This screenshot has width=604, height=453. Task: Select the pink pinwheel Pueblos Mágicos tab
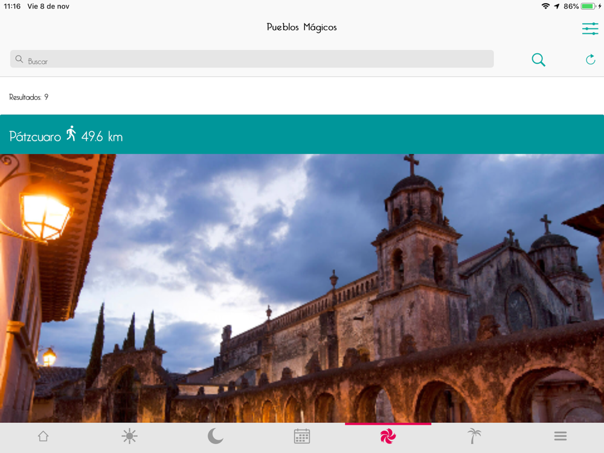pyautogui.click(x=388, y=437)
